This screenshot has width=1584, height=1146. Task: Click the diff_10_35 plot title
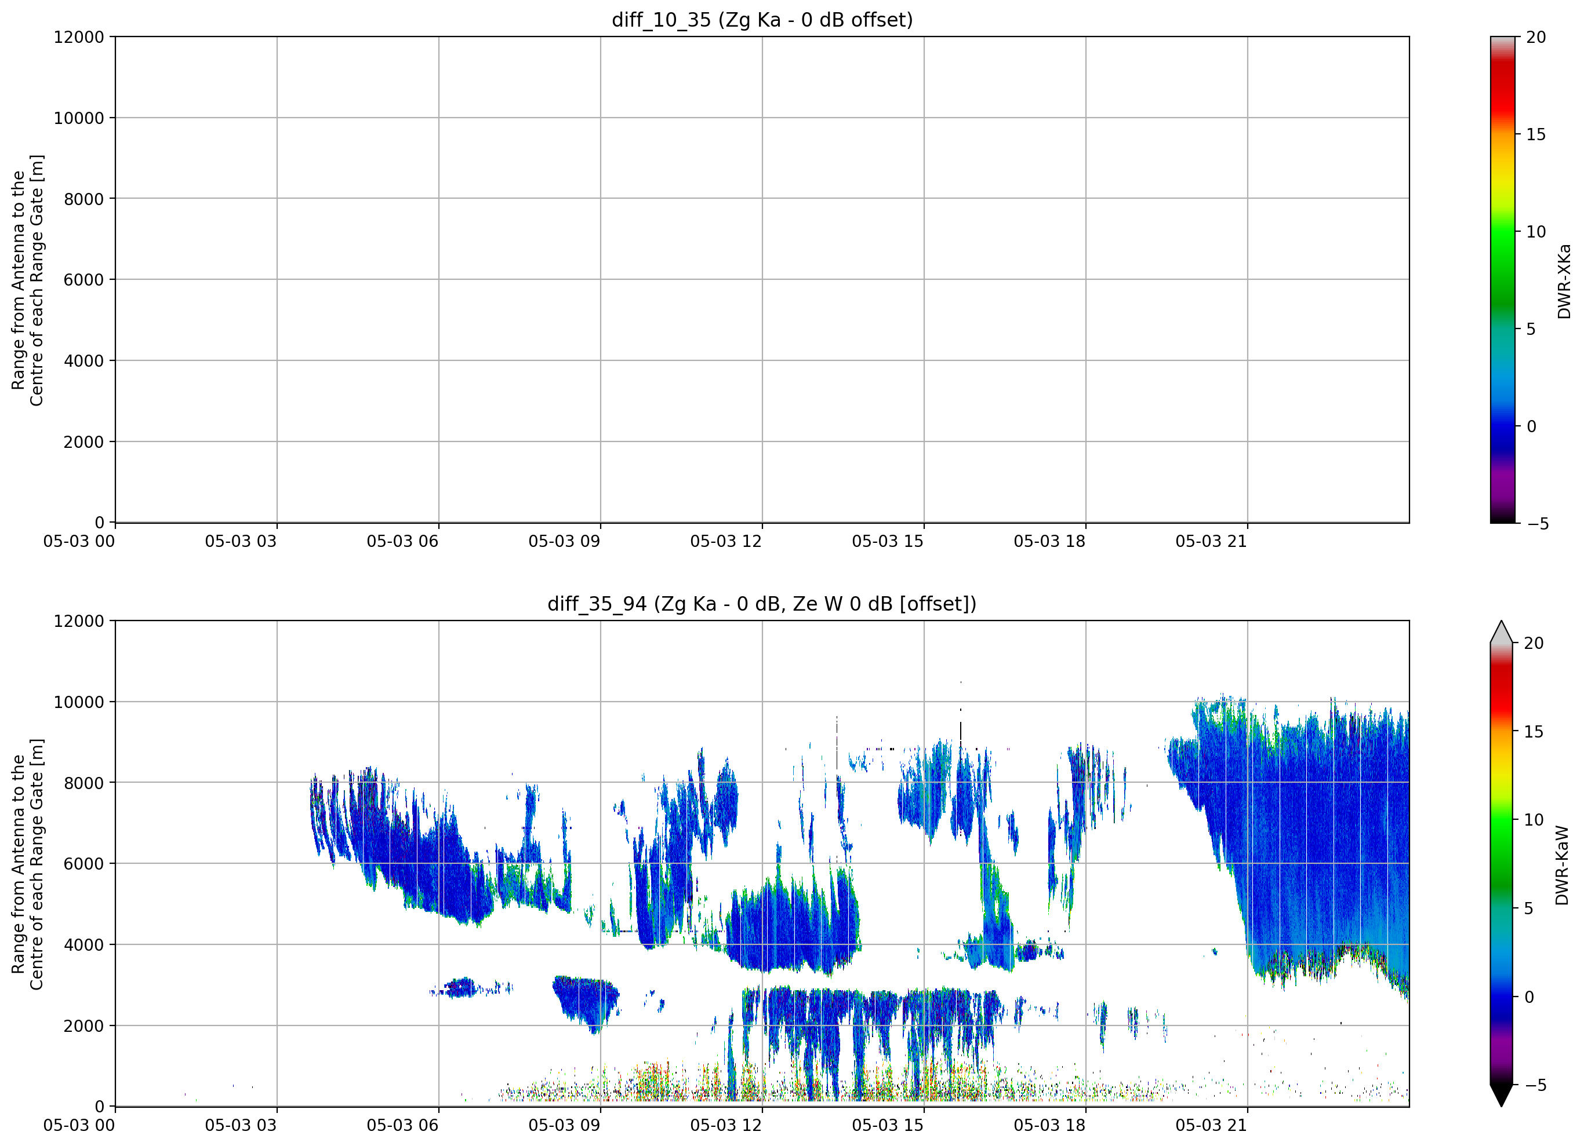(x=762, y=20)
